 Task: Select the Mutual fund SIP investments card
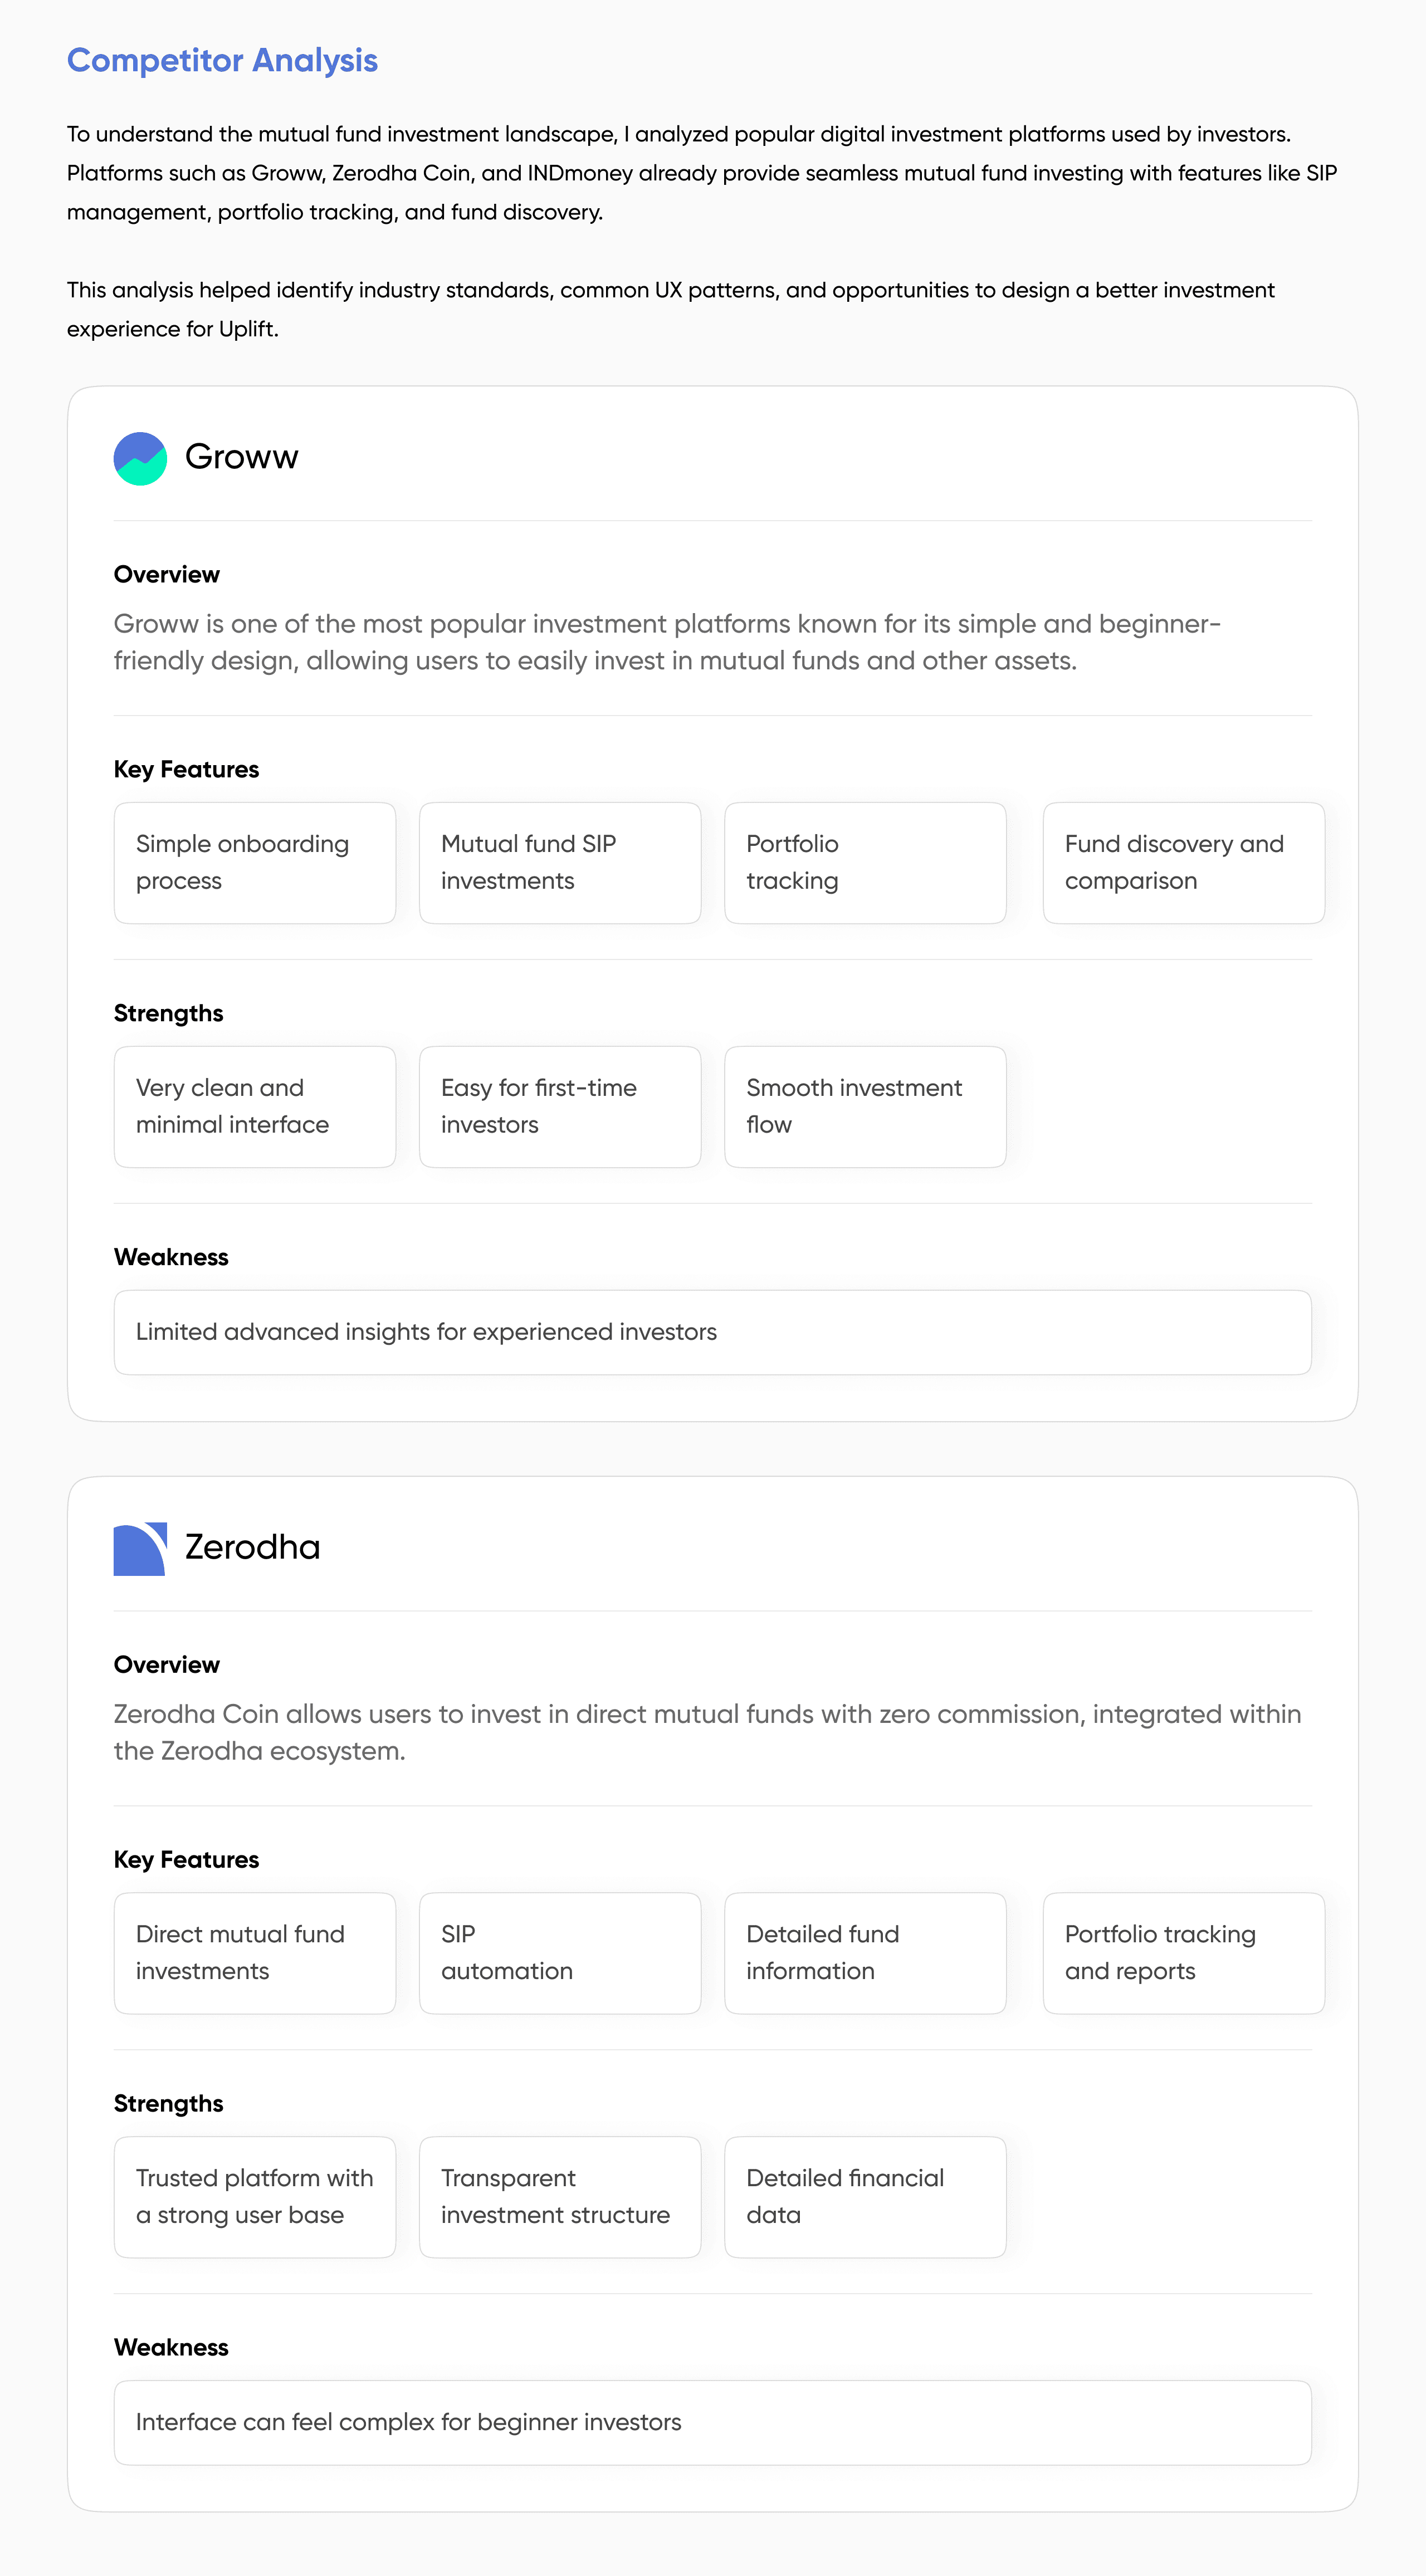pos(560,862)
